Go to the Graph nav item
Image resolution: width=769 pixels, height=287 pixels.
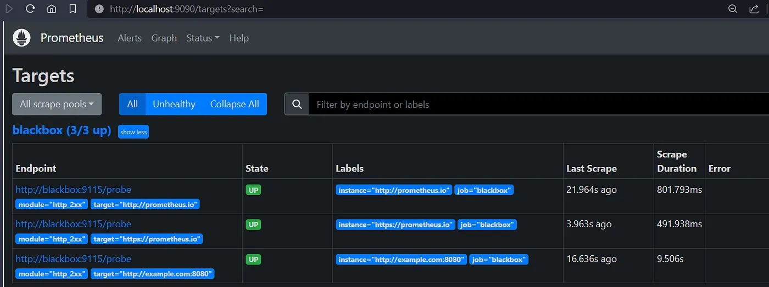coord(164,38)
